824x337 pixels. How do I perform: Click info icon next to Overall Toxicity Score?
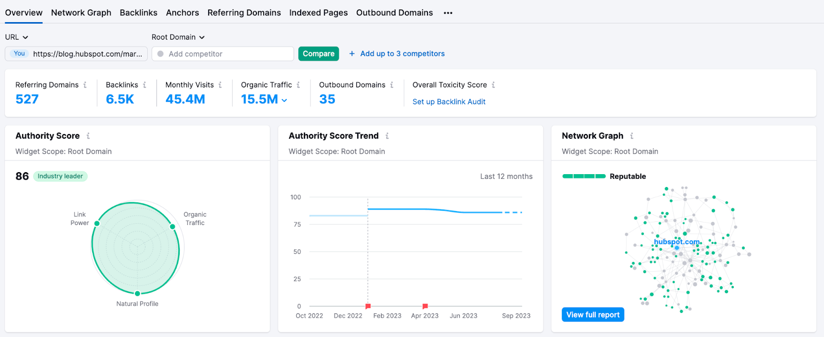pos(493,85)
